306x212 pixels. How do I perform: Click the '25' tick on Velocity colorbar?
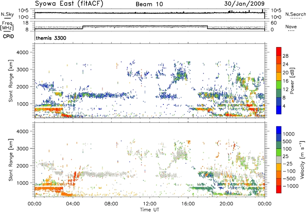[x=285, y=156]
